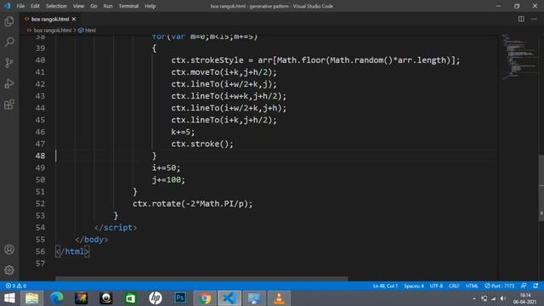Select the box rangoli.html editor tab
Image resolution: width=544 pixels, height=306 pixels.
click(50, 19)
